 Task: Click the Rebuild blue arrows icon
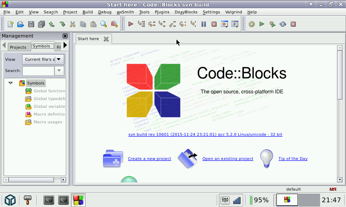[283, 24]
